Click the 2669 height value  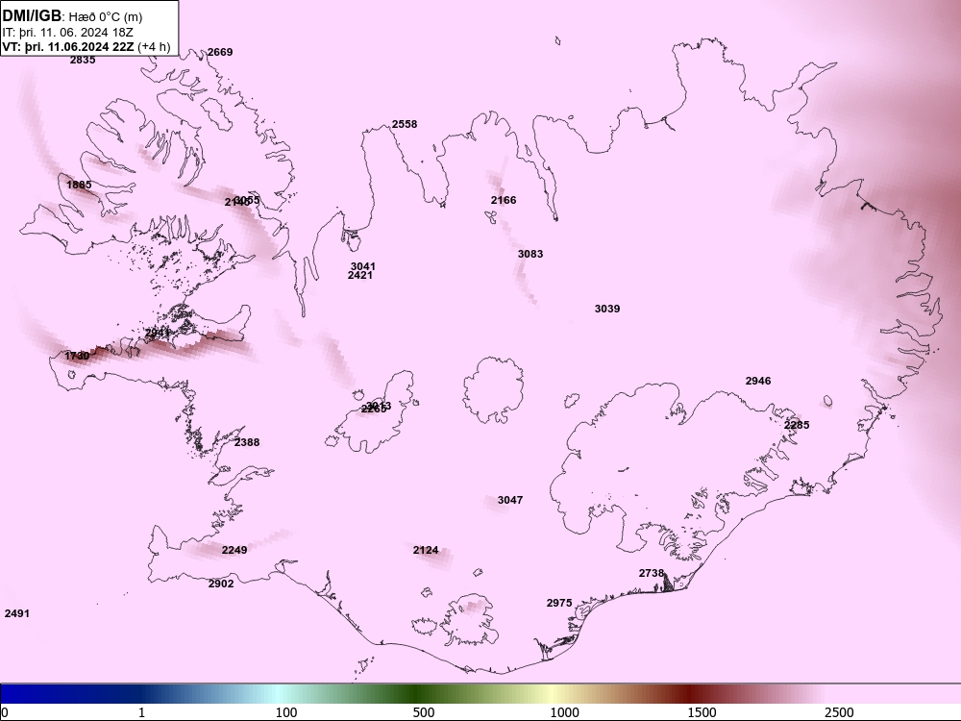pyautogui.click(x=220, y=52)
